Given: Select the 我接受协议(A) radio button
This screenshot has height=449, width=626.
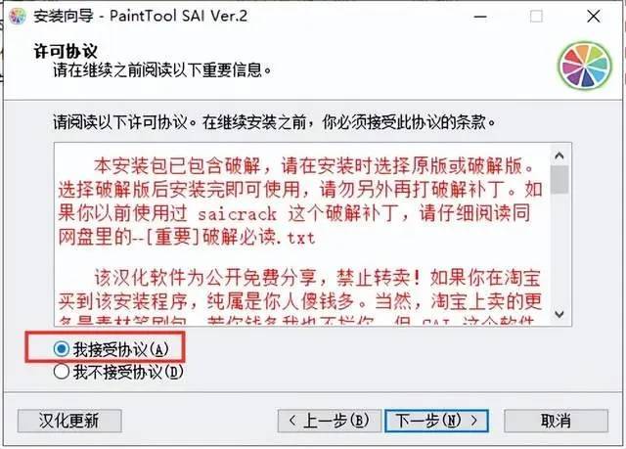Looking at the screenshot, I should (62, 349).
